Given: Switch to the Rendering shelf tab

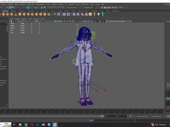Looking at the screenshot, I should (31, 11).
